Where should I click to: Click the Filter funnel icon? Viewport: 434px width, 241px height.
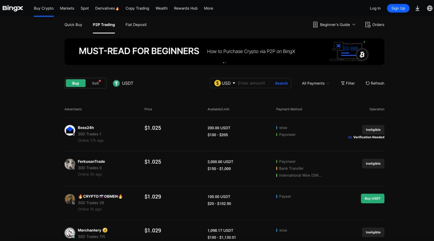(342, 83)
